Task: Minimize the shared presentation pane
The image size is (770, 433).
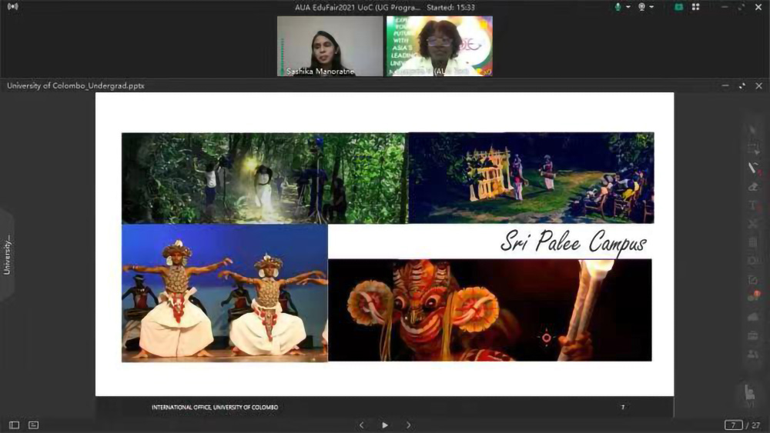Action: click(725, 86)
